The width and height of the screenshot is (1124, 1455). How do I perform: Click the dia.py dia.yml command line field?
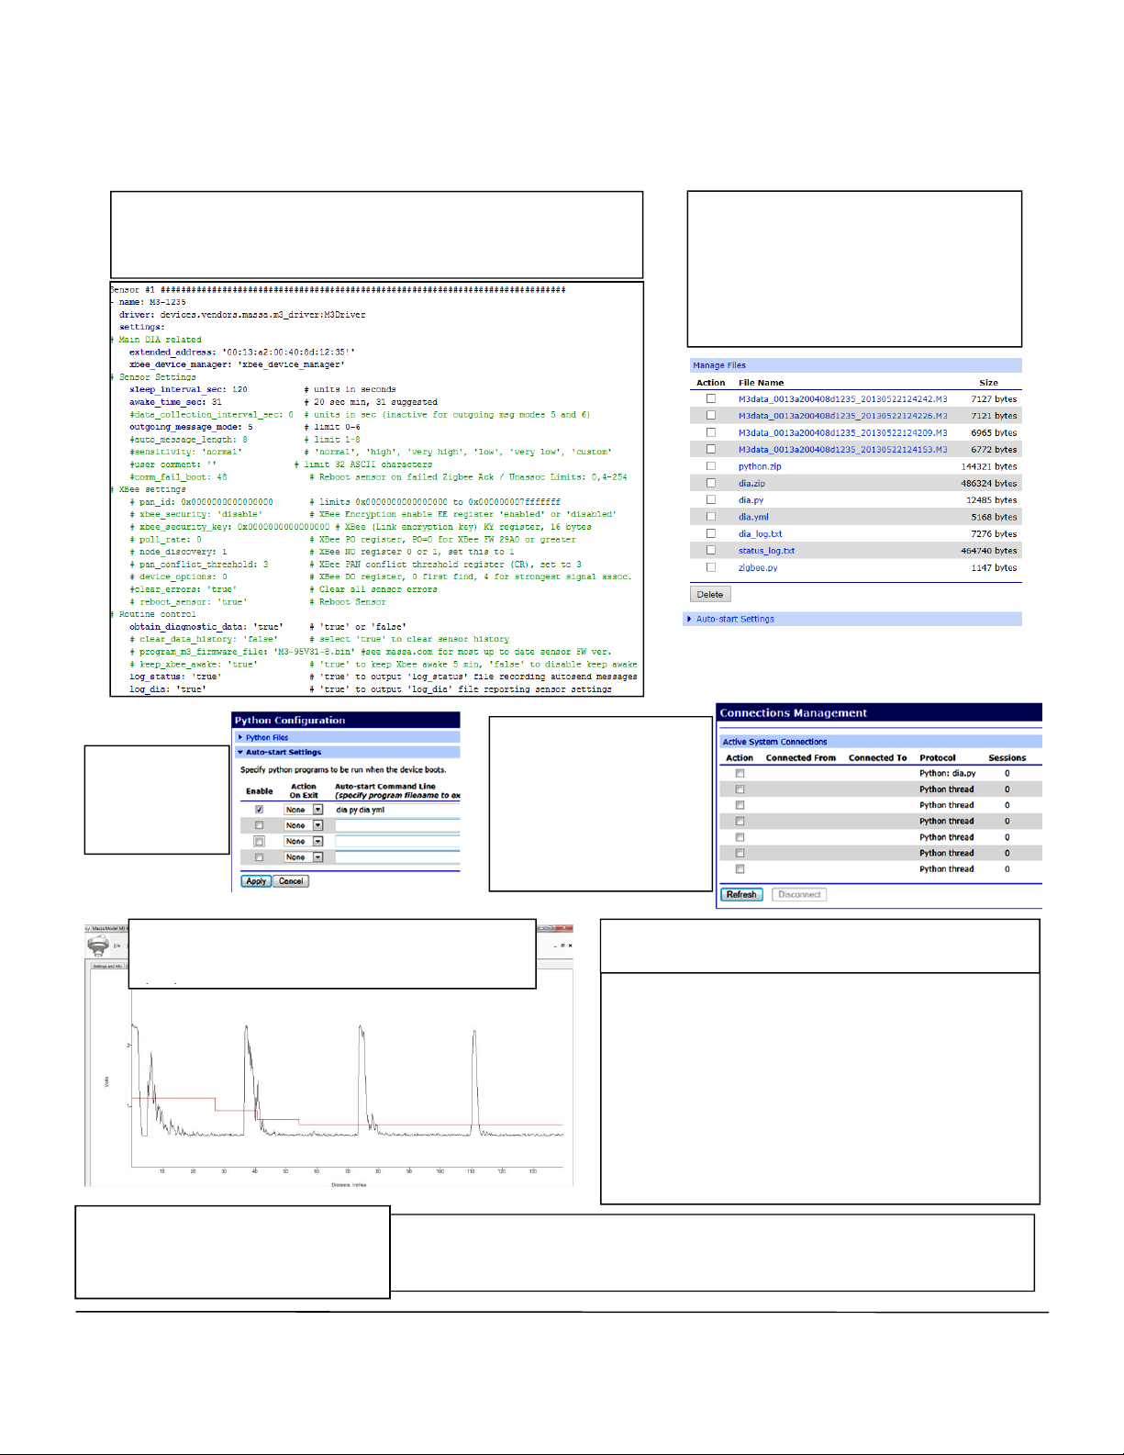click(x=396, y=810)
